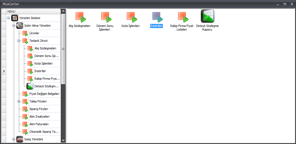
Task: Expand the Satış Yönetimi node
Action: pos(14,139)
